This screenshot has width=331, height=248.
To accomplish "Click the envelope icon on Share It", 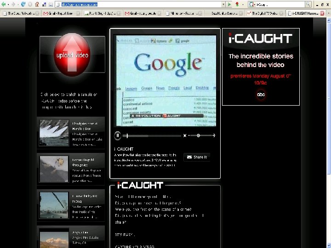I will tap(189, 157).
